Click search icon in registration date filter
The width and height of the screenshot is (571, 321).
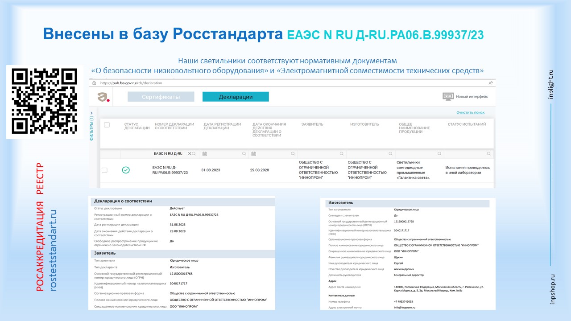point(244,153)
